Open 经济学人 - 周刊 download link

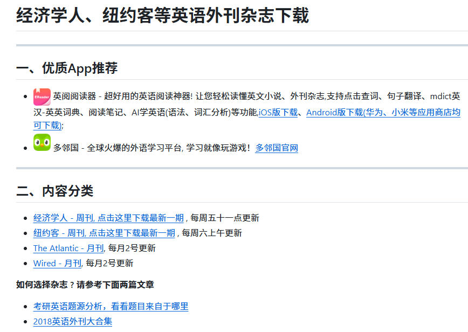[x=108, y=218]
